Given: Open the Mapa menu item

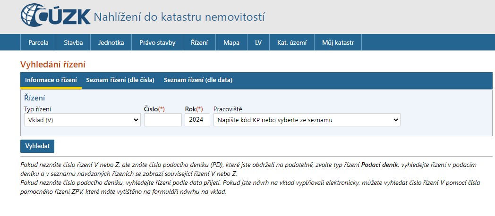Looking at the screenshot, I should click(x=231, y=42).
